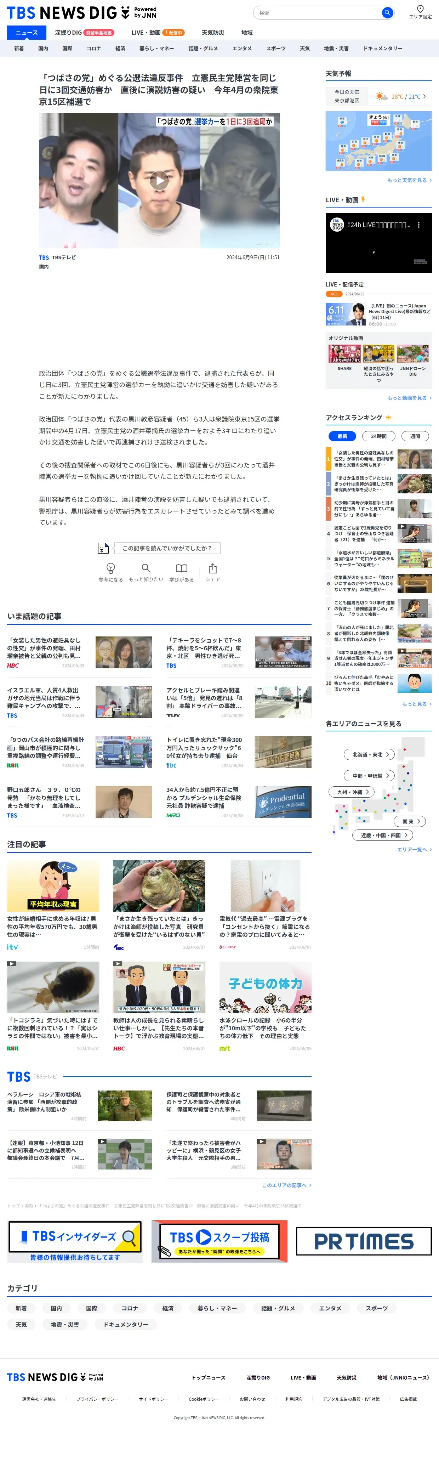Click the もっと知りたい magnifier reaction icon

click(x=146, y=572)
